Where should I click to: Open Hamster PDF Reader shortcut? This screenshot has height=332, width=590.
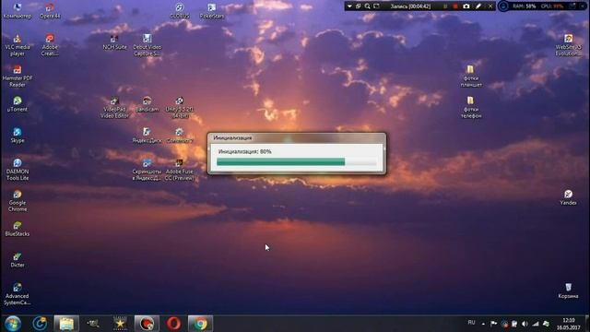tap(18, 77)
